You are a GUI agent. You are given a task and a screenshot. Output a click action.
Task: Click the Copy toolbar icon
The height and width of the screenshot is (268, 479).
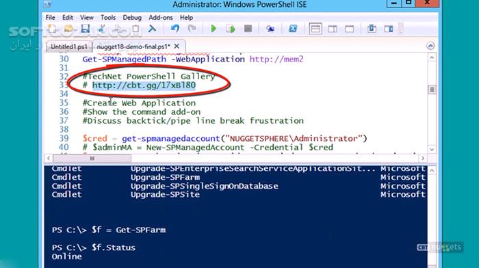click(x=119, y=29)
